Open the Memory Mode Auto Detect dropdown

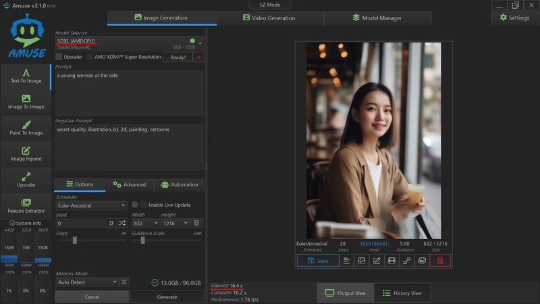[x=86, y=282]
